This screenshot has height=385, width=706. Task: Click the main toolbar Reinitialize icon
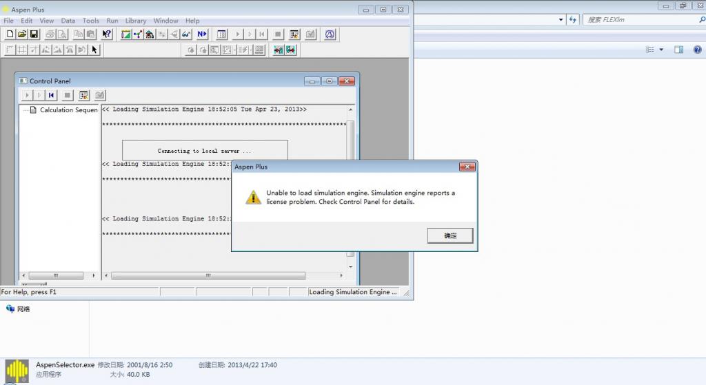point(262,34)
